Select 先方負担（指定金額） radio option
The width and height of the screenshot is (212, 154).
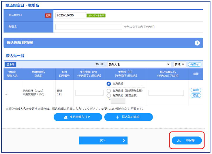[109, 96]
